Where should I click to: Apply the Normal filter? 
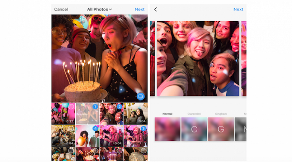tap(167, 129)
